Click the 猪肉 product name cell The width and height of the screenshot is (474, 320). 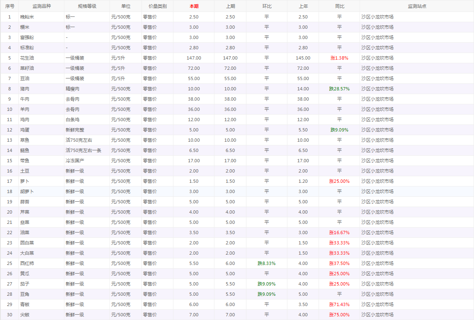[x=25, y=89]
